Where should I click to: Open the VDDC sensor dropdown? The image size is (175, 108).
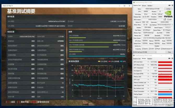(148, 97)
